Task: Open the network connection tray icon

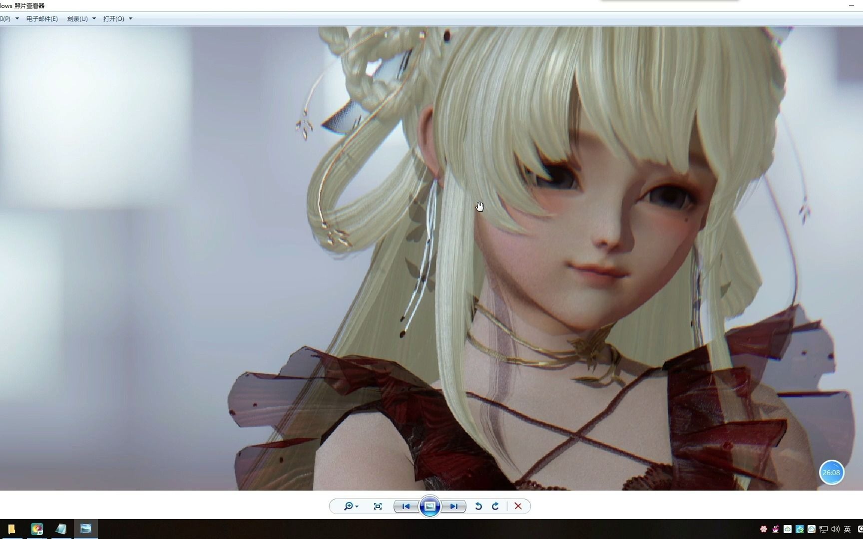Action: point(824,529)
